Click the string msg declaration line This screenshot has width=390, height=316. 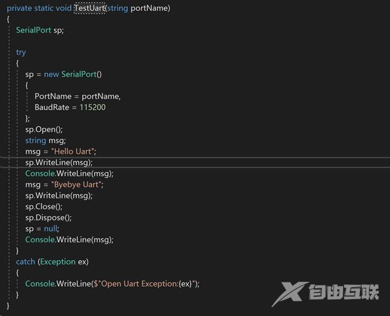tap(45, 140)
